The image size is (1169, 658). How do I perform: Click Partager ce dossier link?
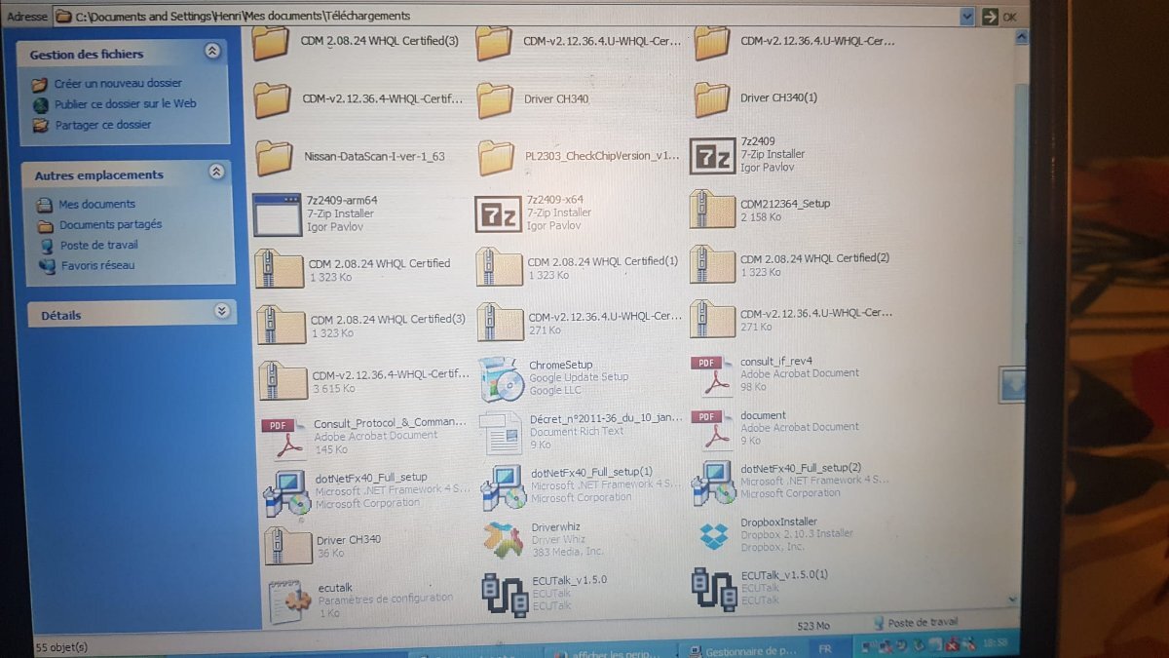[103, 126]
